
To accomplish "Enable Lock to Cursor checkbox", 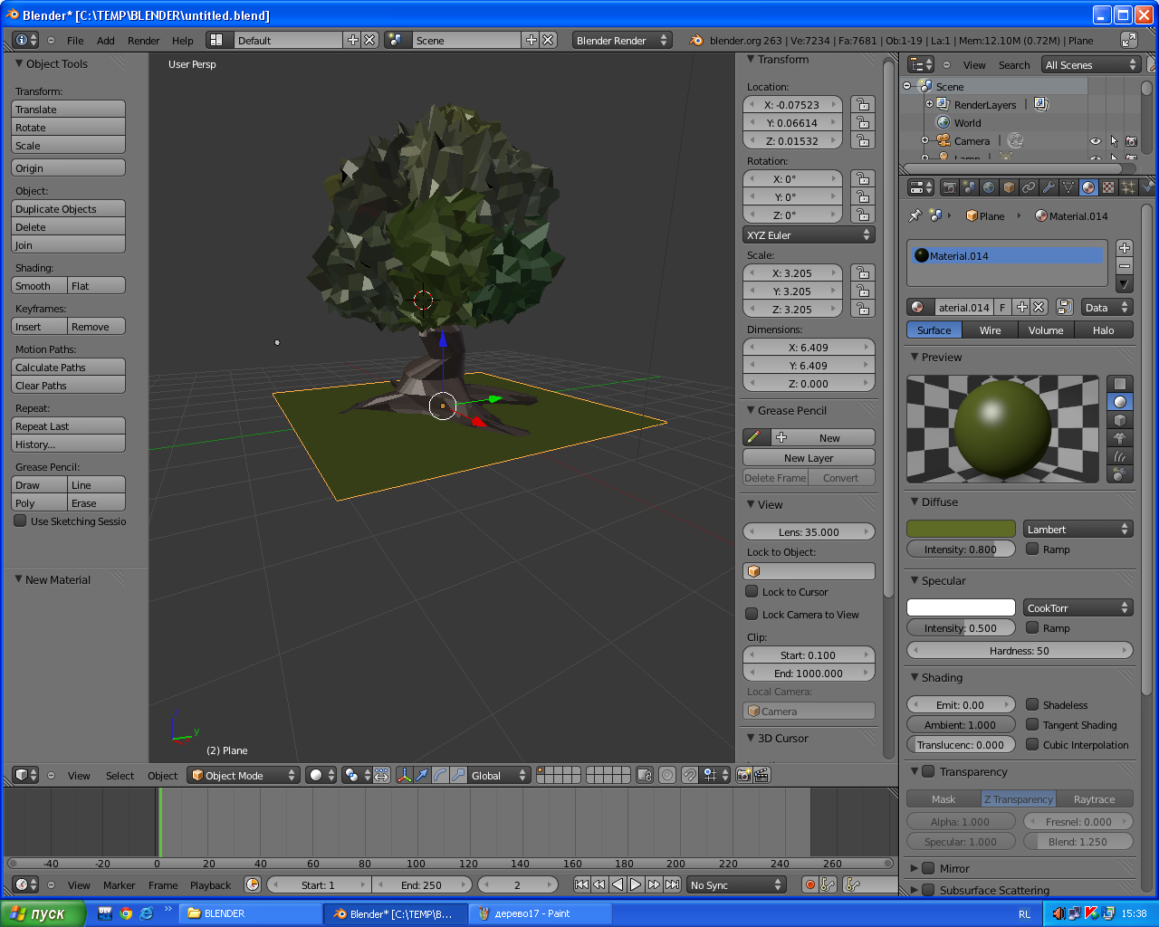I will point(752,591).
